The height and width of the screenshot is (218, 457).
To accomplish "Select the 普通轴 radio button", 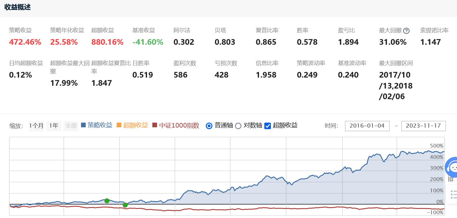I will 209,126.
